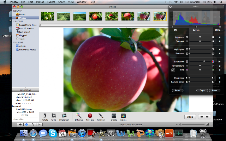Click the Done button
The height and width of the screenshot is (141, 226).
(190, 117)
